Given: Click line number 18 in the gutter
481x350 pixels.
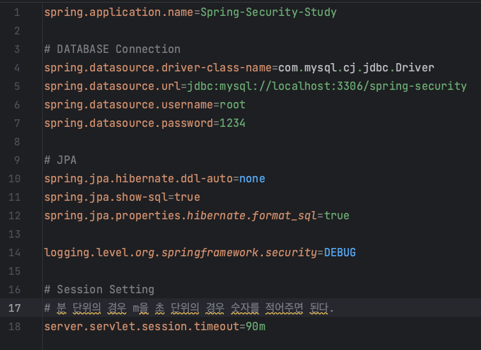Looking at the screenshot, I should tap(15, 326).
